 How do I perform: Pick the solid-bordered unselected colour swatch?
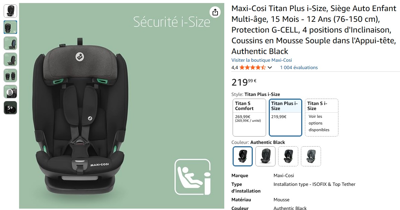265,156
